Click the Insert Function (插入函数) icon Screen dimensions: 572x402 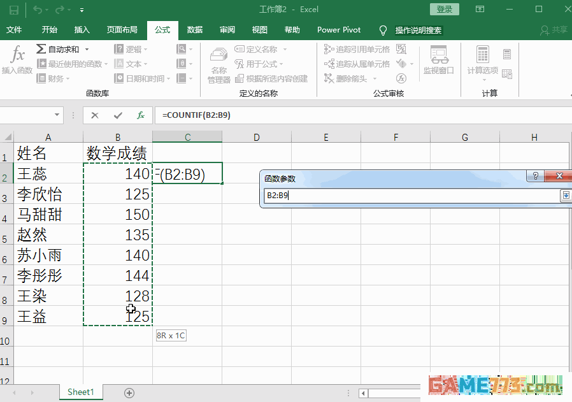[x=17, y=59]
